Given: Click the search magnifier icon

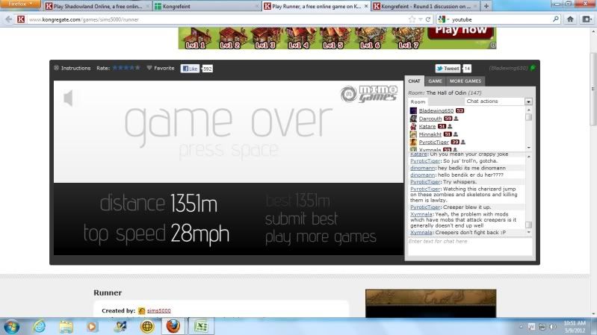Looking at the screenshot, I should pyautogui.click(x=555, y=19).
